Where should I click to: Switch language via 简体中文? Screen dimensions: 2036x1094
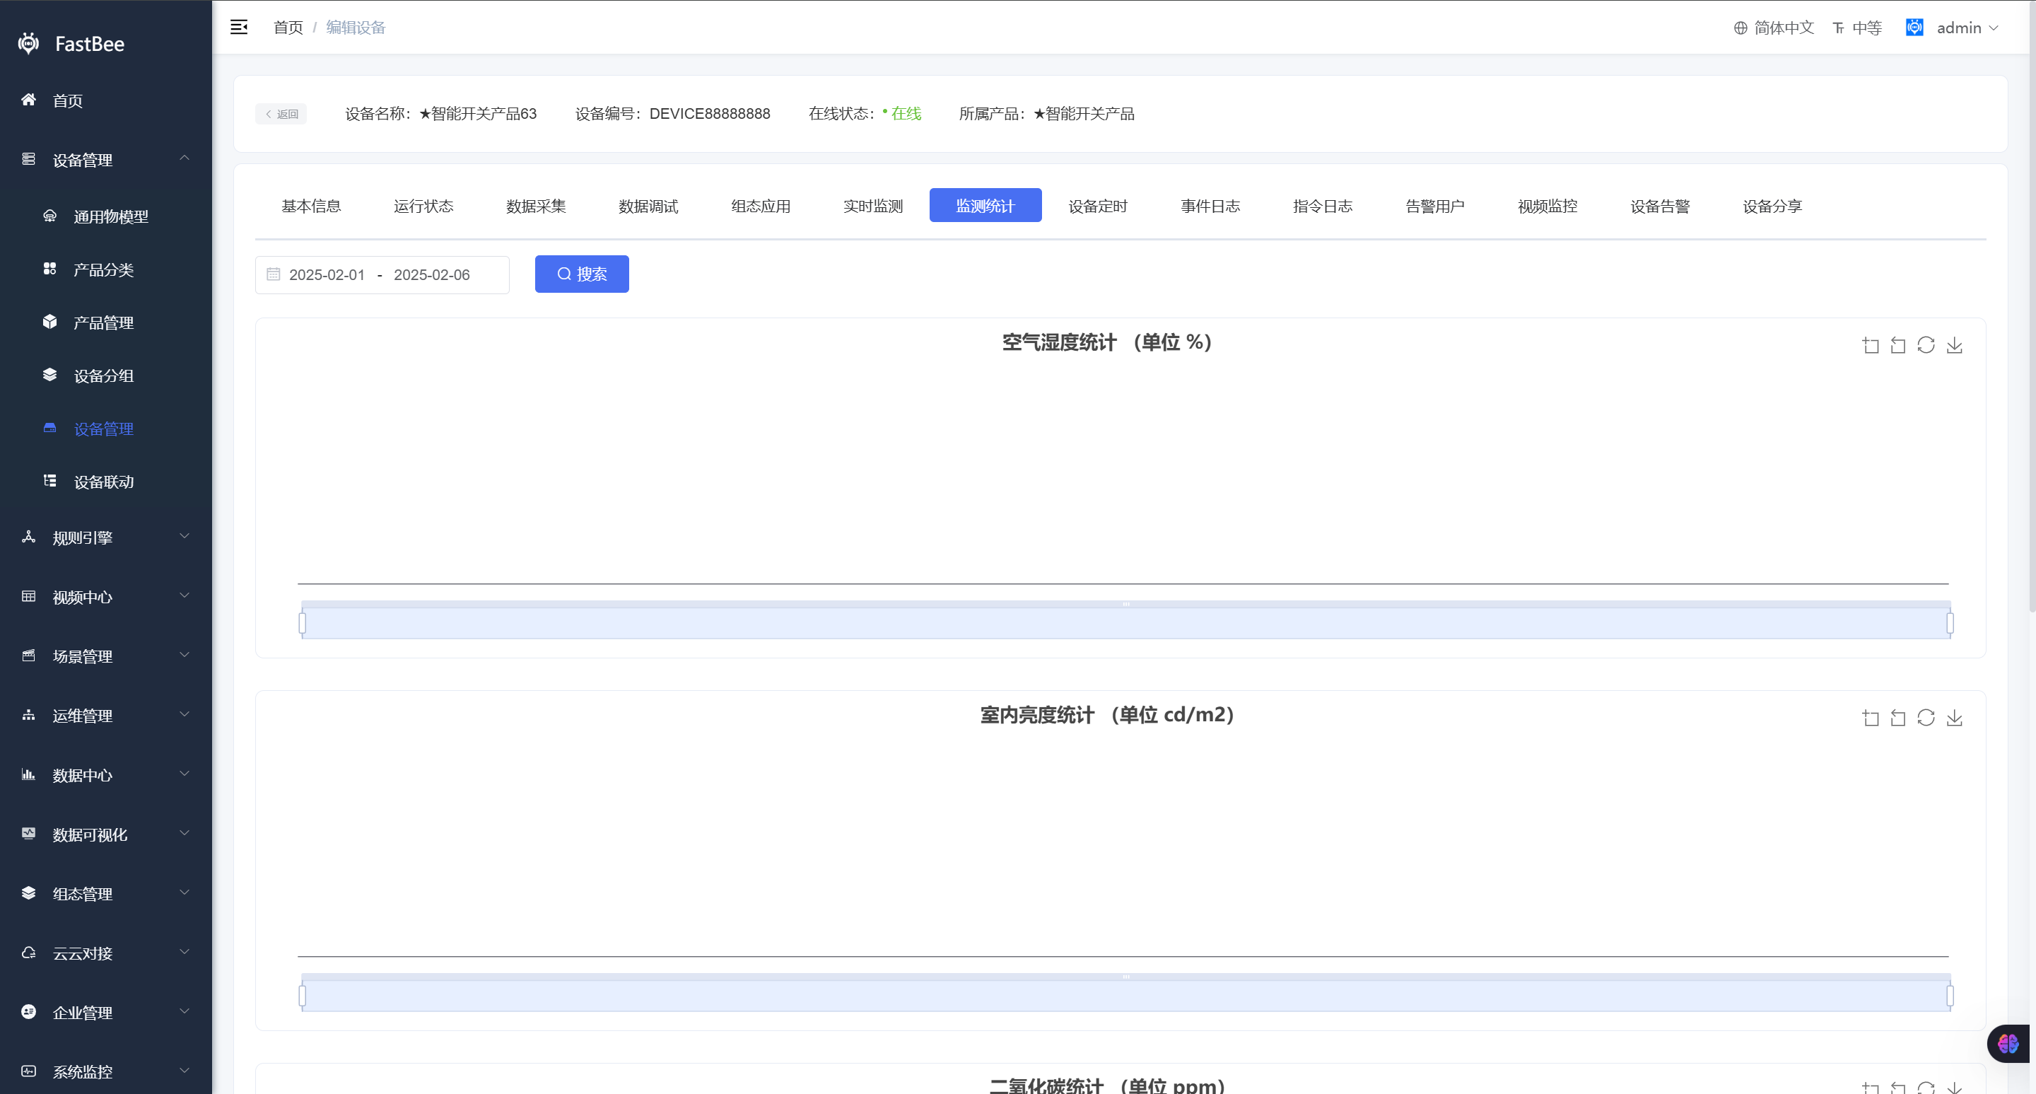(x=1774, y=28)
